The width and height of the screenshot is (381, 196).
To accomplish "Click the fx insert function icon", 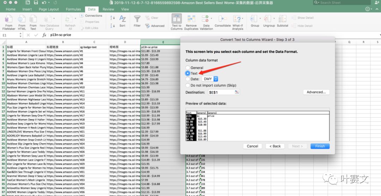I will [44, 35].
